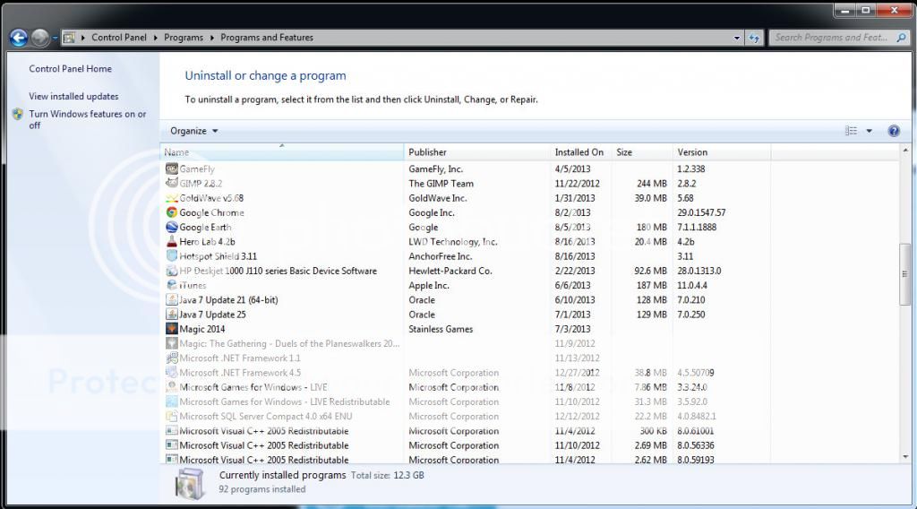Click Programs and Features breadcrumb segment

click(267, 38)
